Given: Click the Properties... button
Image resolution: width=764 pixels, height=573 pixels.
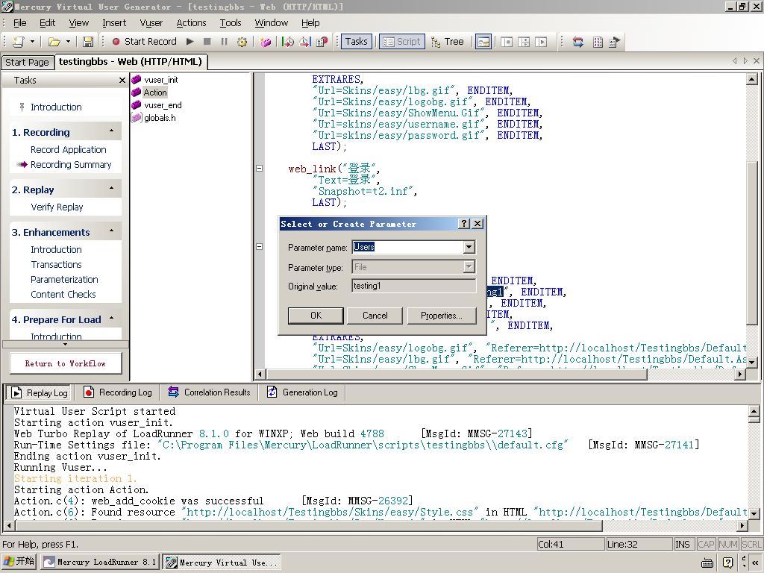Looking at the screenshot, I should (x=441, y=316).
